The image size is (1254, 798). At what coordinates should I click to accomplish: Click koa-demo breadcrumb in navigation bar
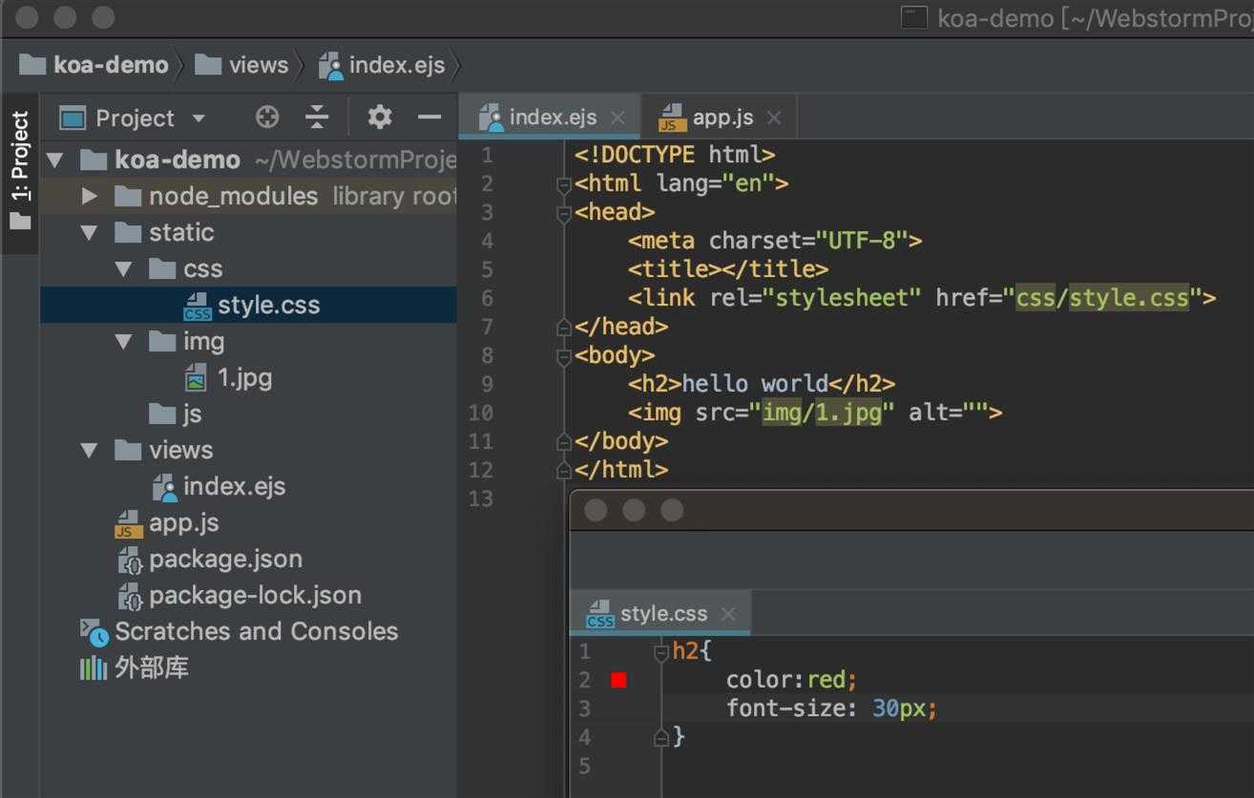point(94,65)
